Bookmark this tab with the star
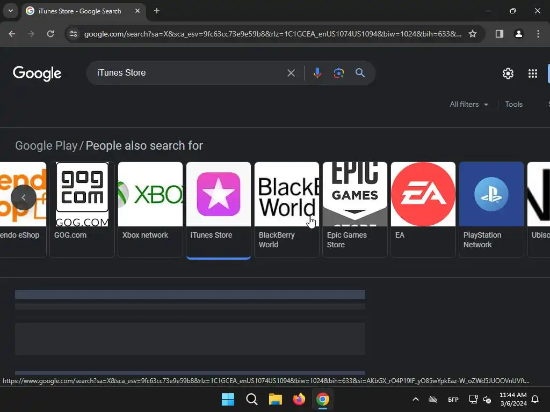This screenshot has width=550, height=412. 473,34
